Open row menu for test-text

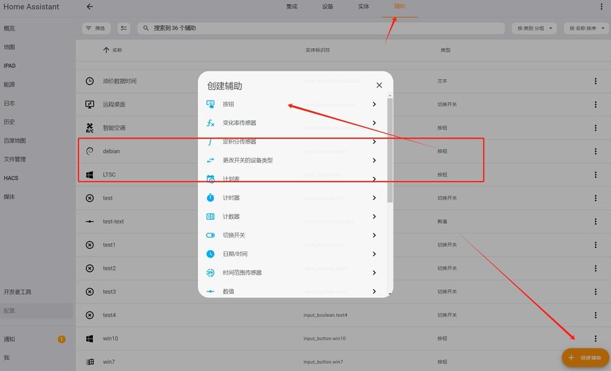click(595, 221)
